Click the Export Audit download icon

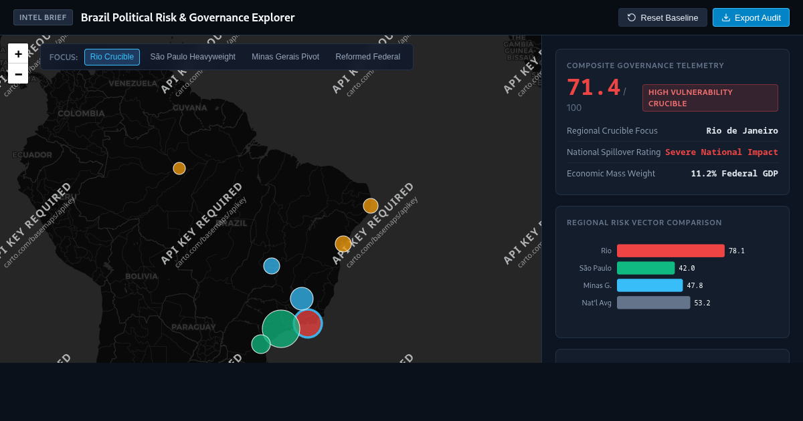point(726,17)
